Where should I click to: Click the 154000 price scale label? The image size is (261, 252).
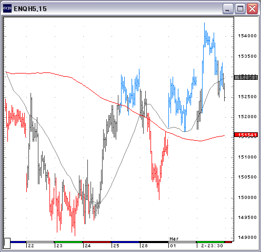click(247, 36)
